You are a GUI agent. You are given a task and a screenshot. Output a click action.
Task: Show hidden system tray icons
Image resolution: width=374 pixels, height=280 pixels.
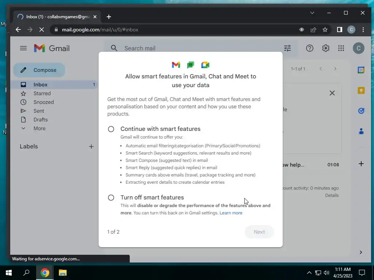pos(309,273)
